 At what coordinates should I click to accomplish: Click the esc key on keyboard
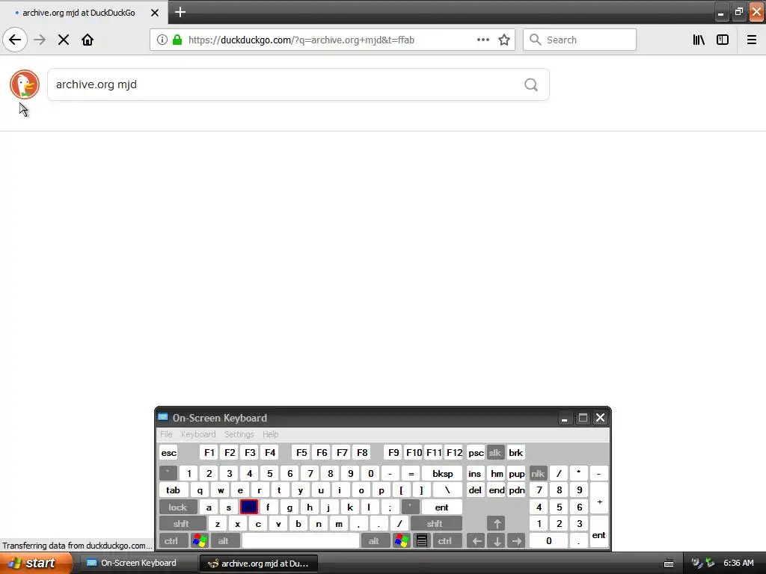[x=168, y=452]
